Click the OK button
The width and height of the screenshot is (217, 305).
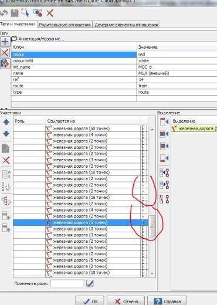point(90,301)
